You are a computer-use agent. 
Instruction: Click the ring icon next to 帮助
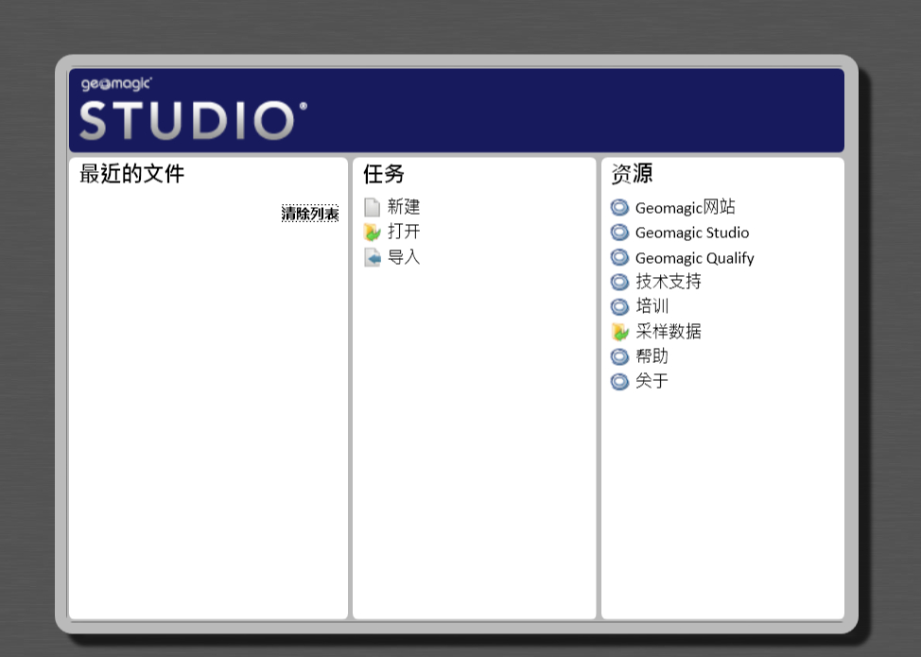coord(619,356)
